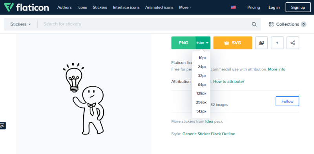
Task: Open How to attribute link
Action: pos(229,82)
